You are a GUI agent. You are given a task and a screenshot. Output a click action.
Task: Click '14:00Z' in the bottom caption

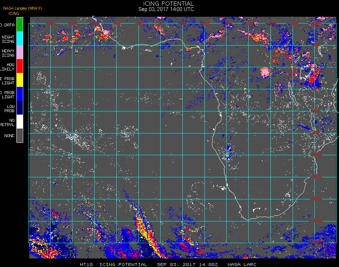pos(208,265)
